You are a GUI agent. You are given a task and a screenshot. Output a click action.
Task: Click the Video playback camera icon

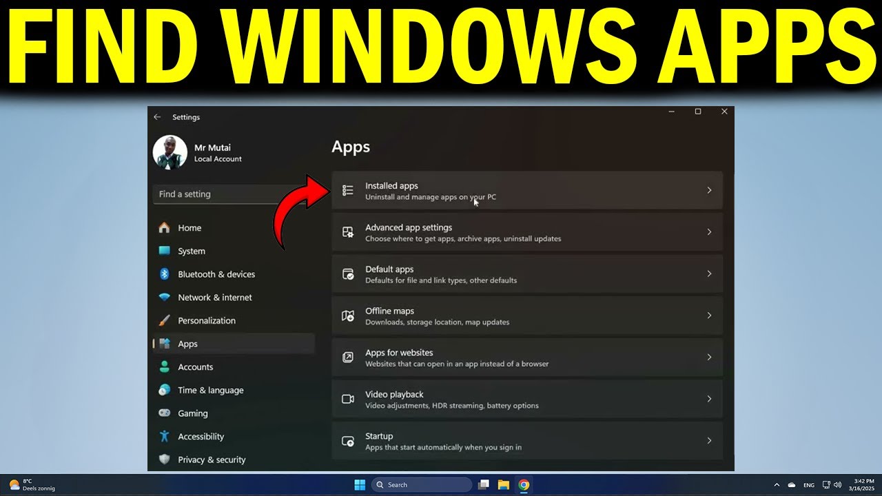[348, 399]
